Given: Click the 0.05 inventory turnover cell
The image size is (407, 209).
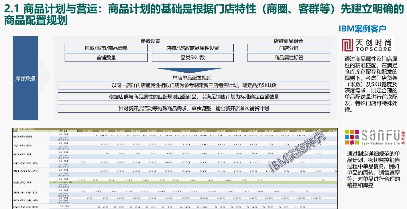Looking at the screenshot, I should coord(103,207).
